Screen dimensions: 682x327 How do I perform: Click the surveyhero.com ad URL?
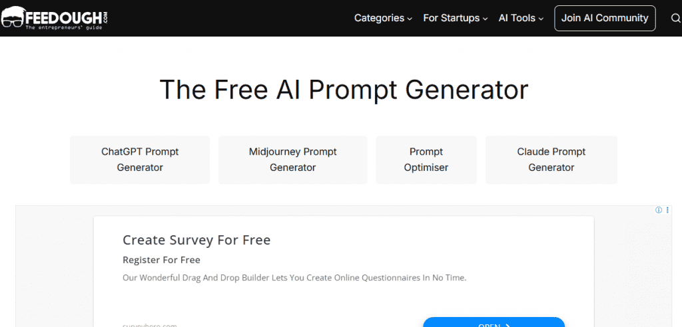[x=150, y=325]
